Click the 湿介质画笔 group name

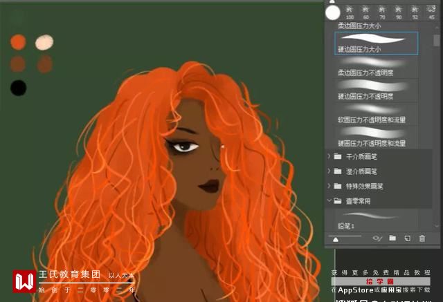pos(361,171)
